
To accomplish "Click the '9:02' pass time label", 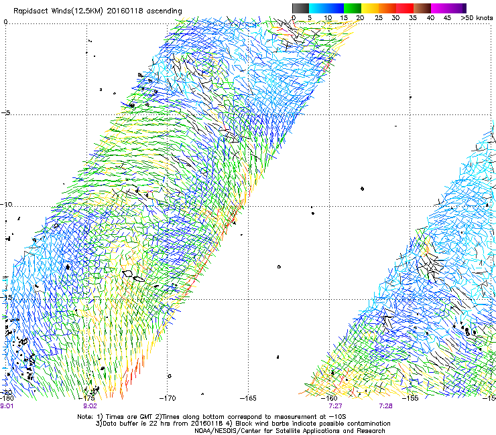I will [x=90, y=406].
